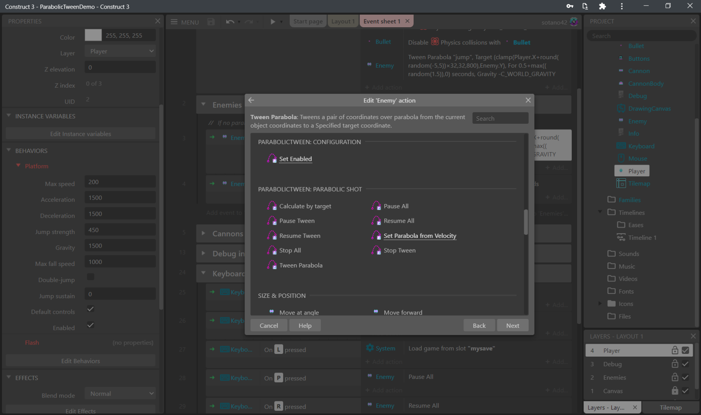Viewport: 701px width, 415px height.
Task: Click the Search field in the Project panel
Action: (641, 35)
